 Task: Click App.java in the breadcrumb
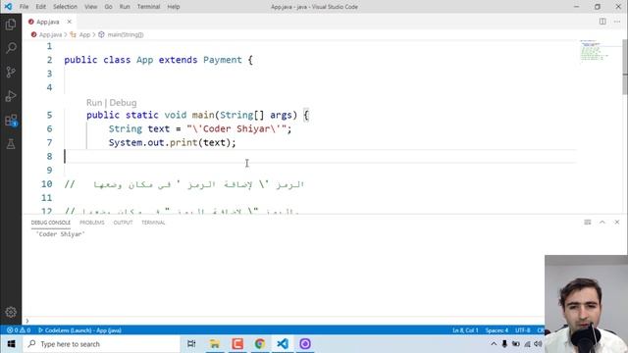[x=50, y=35]
